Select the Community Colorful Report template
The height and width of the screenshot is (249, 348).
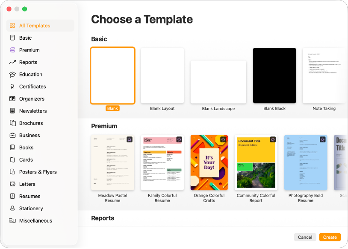click(x=256, y=163)
